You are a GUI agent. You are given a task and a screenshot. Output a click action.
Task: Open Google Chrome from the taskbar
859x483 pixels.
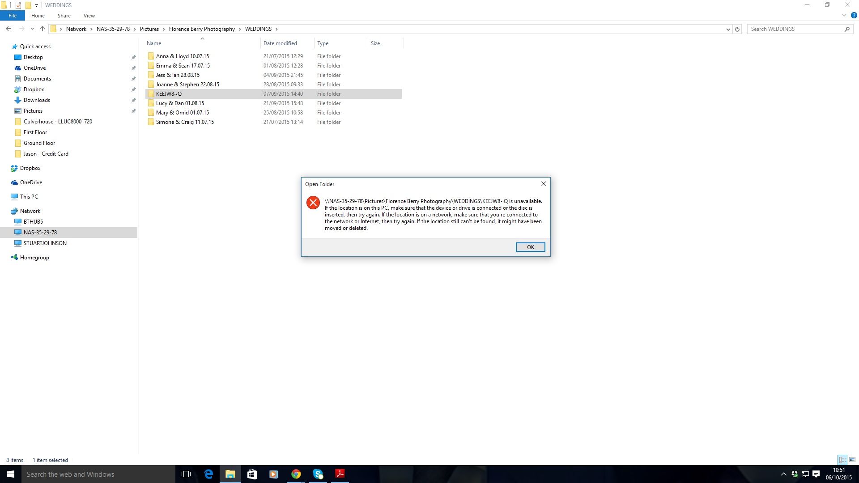tap(297, 474)
